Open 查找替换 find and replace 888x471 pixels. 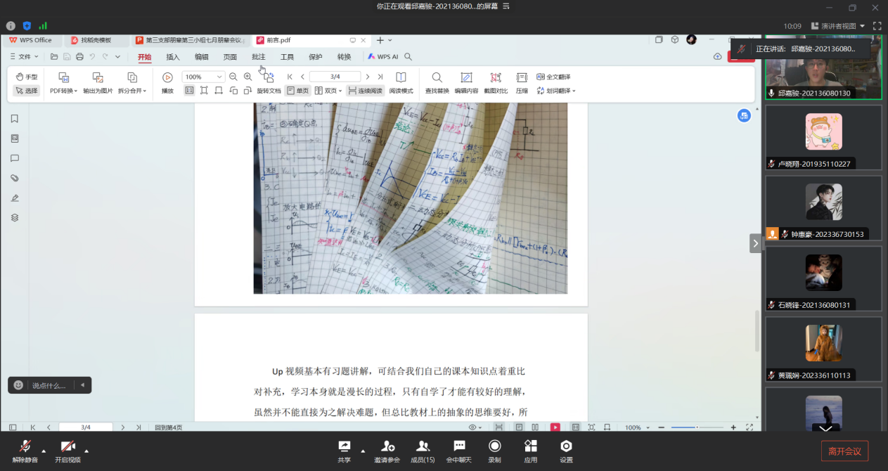(x=437, y=83)
